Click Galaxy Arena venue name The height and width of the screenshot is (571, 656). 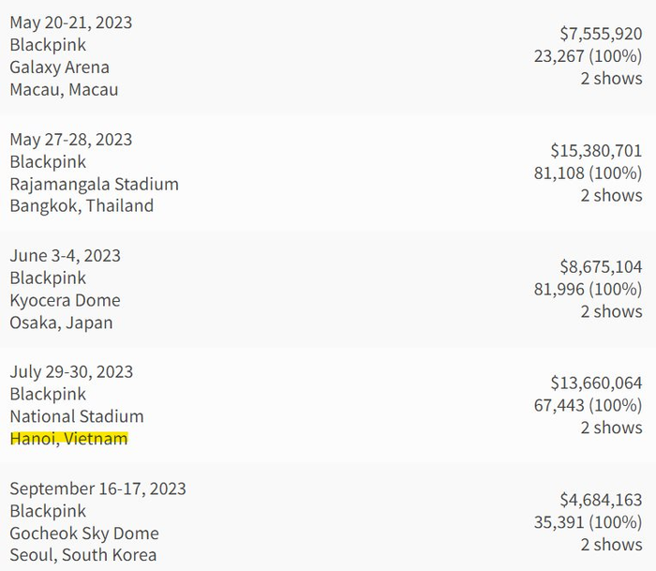59,68
